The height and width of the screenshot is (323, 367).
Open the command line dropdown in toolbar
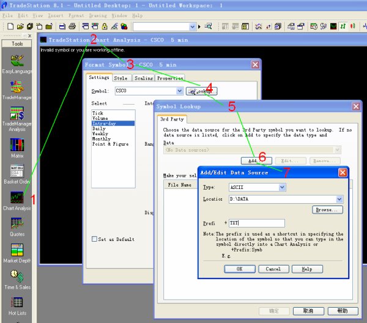tap(192, 27)
